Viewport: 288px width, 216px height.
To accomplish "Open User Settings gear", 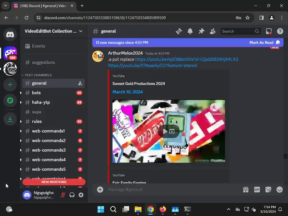I will 81,195.
